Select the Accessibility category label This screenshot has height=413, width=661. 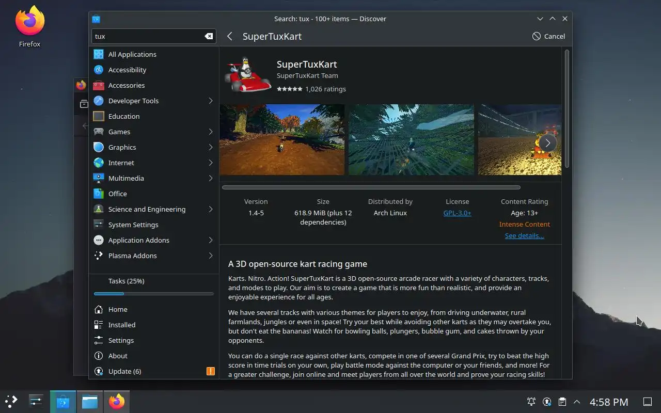click(127, 70)
